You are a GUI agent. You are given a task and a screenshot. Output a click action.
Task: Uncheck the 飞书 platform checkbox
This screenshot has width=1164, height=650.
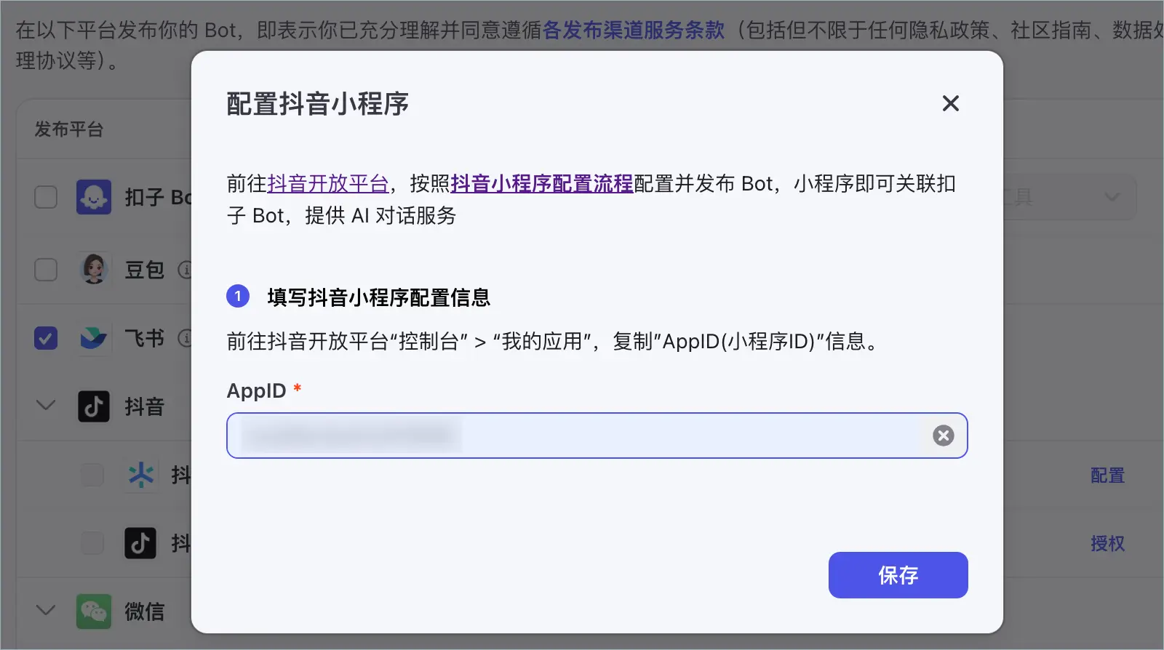point(46,338)
